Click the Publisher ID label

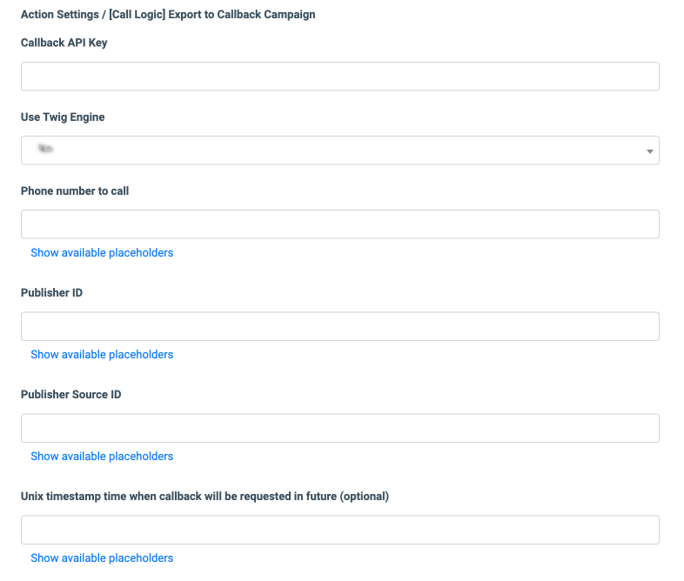51,293
